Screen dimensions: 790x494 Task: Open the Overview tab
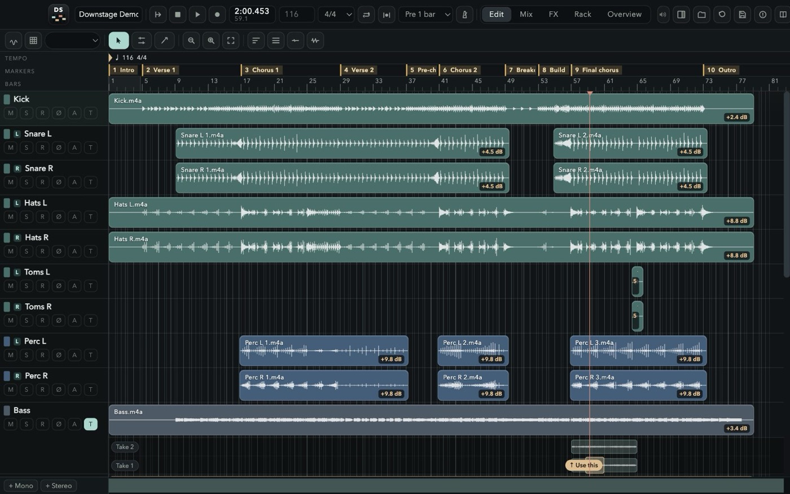624,14
